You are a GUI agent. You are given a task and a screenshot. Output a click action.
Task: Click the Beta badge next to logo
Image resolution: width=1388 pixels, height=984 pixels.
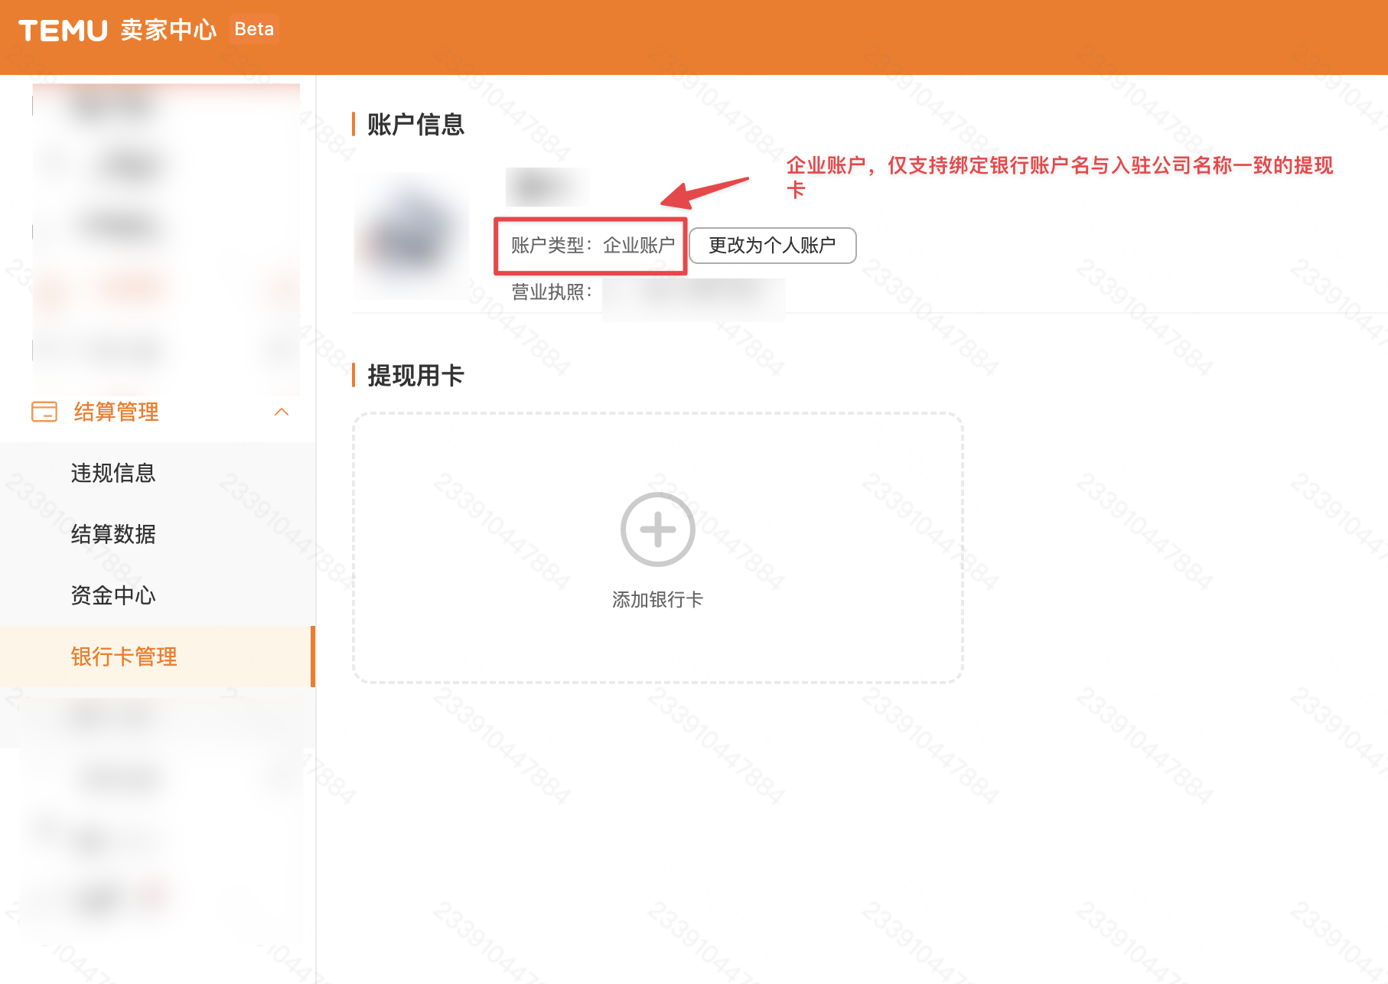254,29
